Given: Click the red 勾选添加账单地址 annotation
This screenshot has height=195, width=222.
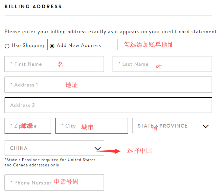Looking at the screenshot, I should click(x=148, y=45).
